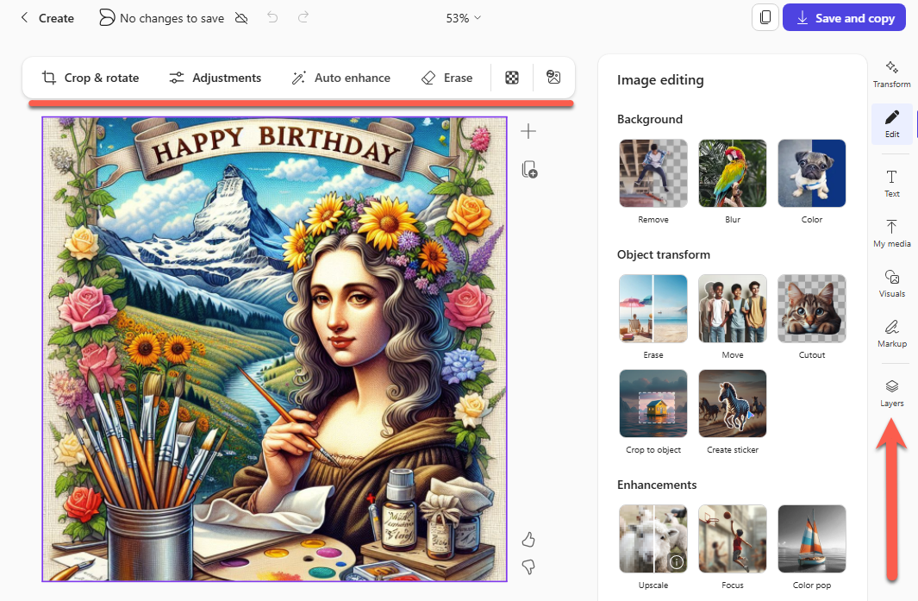Choose Upscale enhancement thumbnail
The height and width of the screenshot is (601, 918).
[x=653, y=539]
